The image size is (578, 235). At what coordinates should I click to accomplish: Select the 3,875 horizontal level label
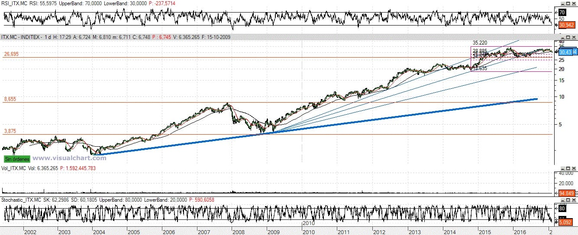tap(10, 131)
